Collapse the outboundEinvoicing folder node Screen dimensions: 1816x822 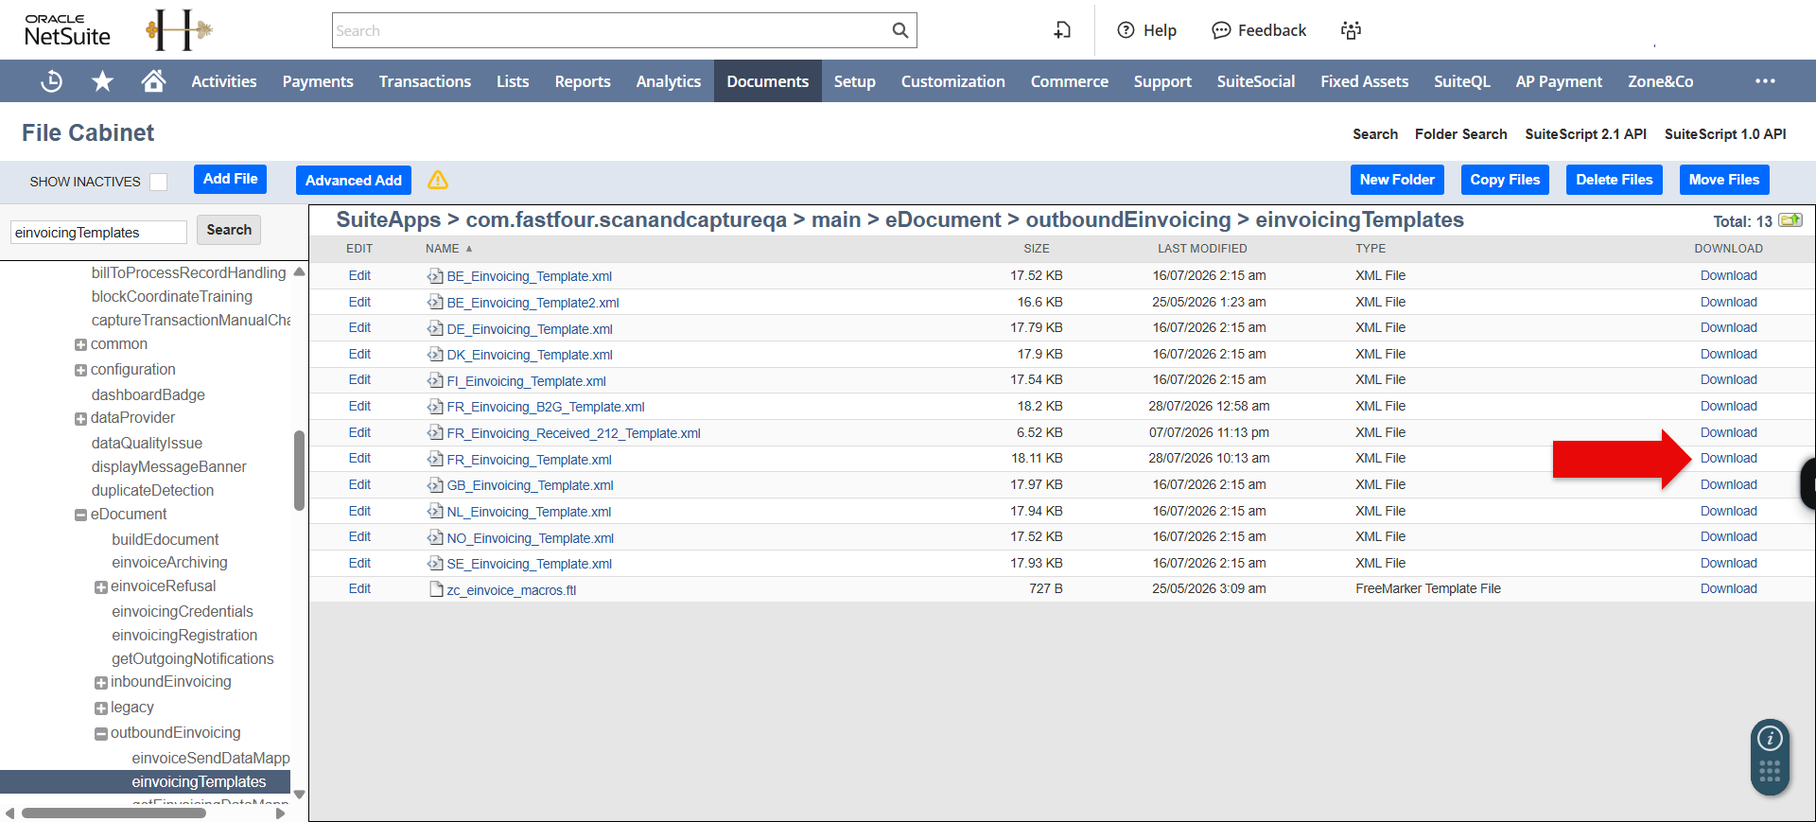point(100,734)
